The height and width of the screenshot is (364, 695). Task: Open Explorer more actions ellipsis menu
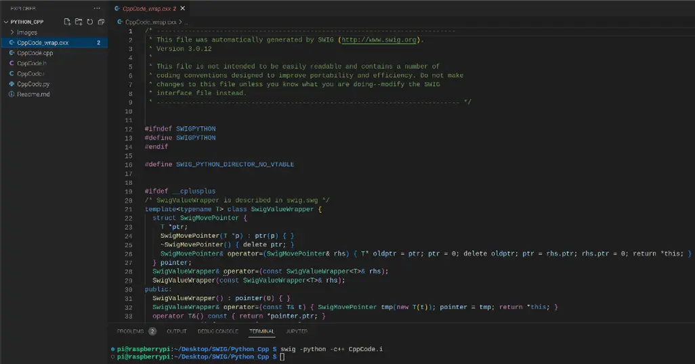point(97,8)
